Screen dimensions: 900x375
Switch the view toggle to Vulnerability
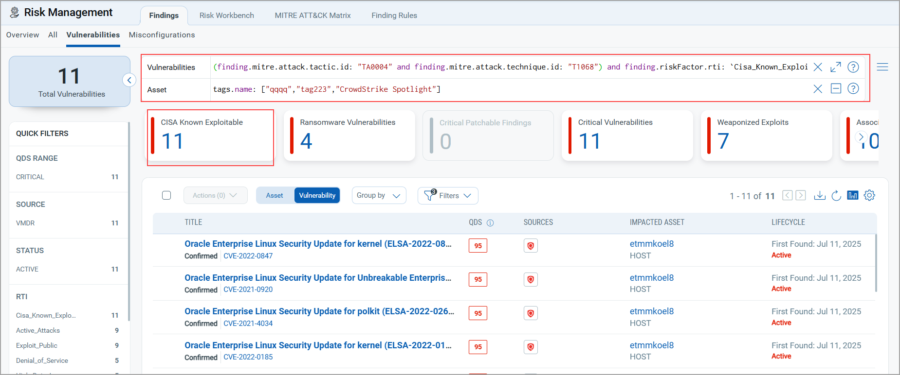317,195
